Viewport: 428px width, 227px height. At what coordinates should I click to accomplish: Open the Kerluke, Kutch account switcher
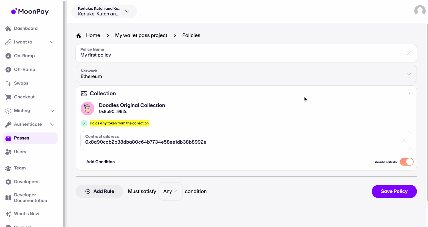tap(104, 11)
